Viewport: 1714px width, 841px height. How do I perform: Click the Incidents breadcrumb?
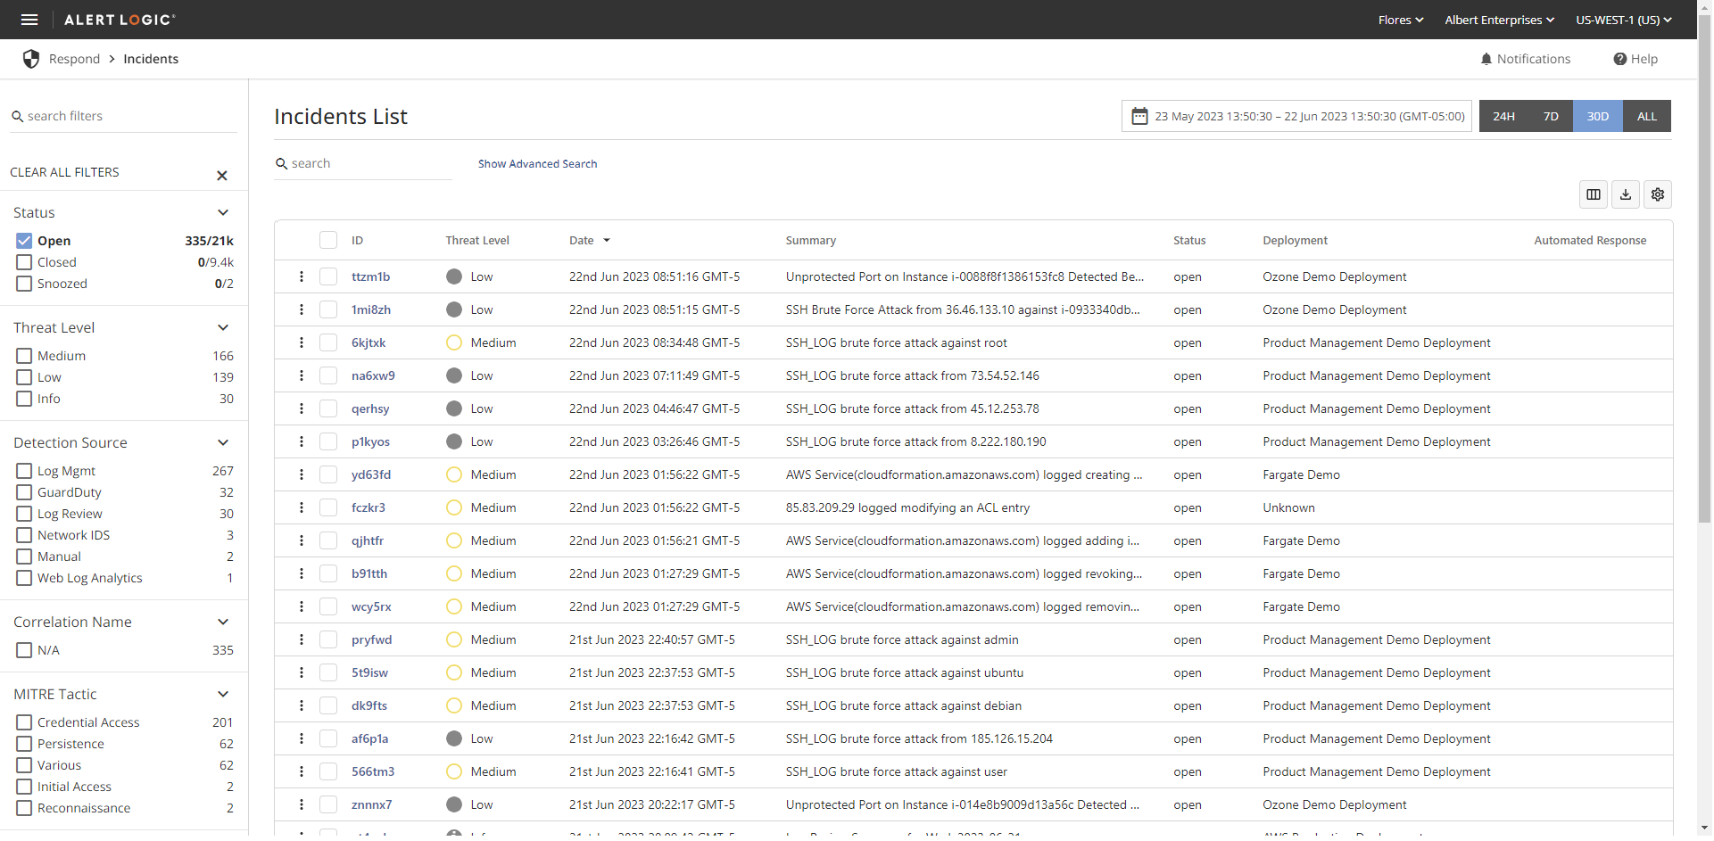coord(151,59)
